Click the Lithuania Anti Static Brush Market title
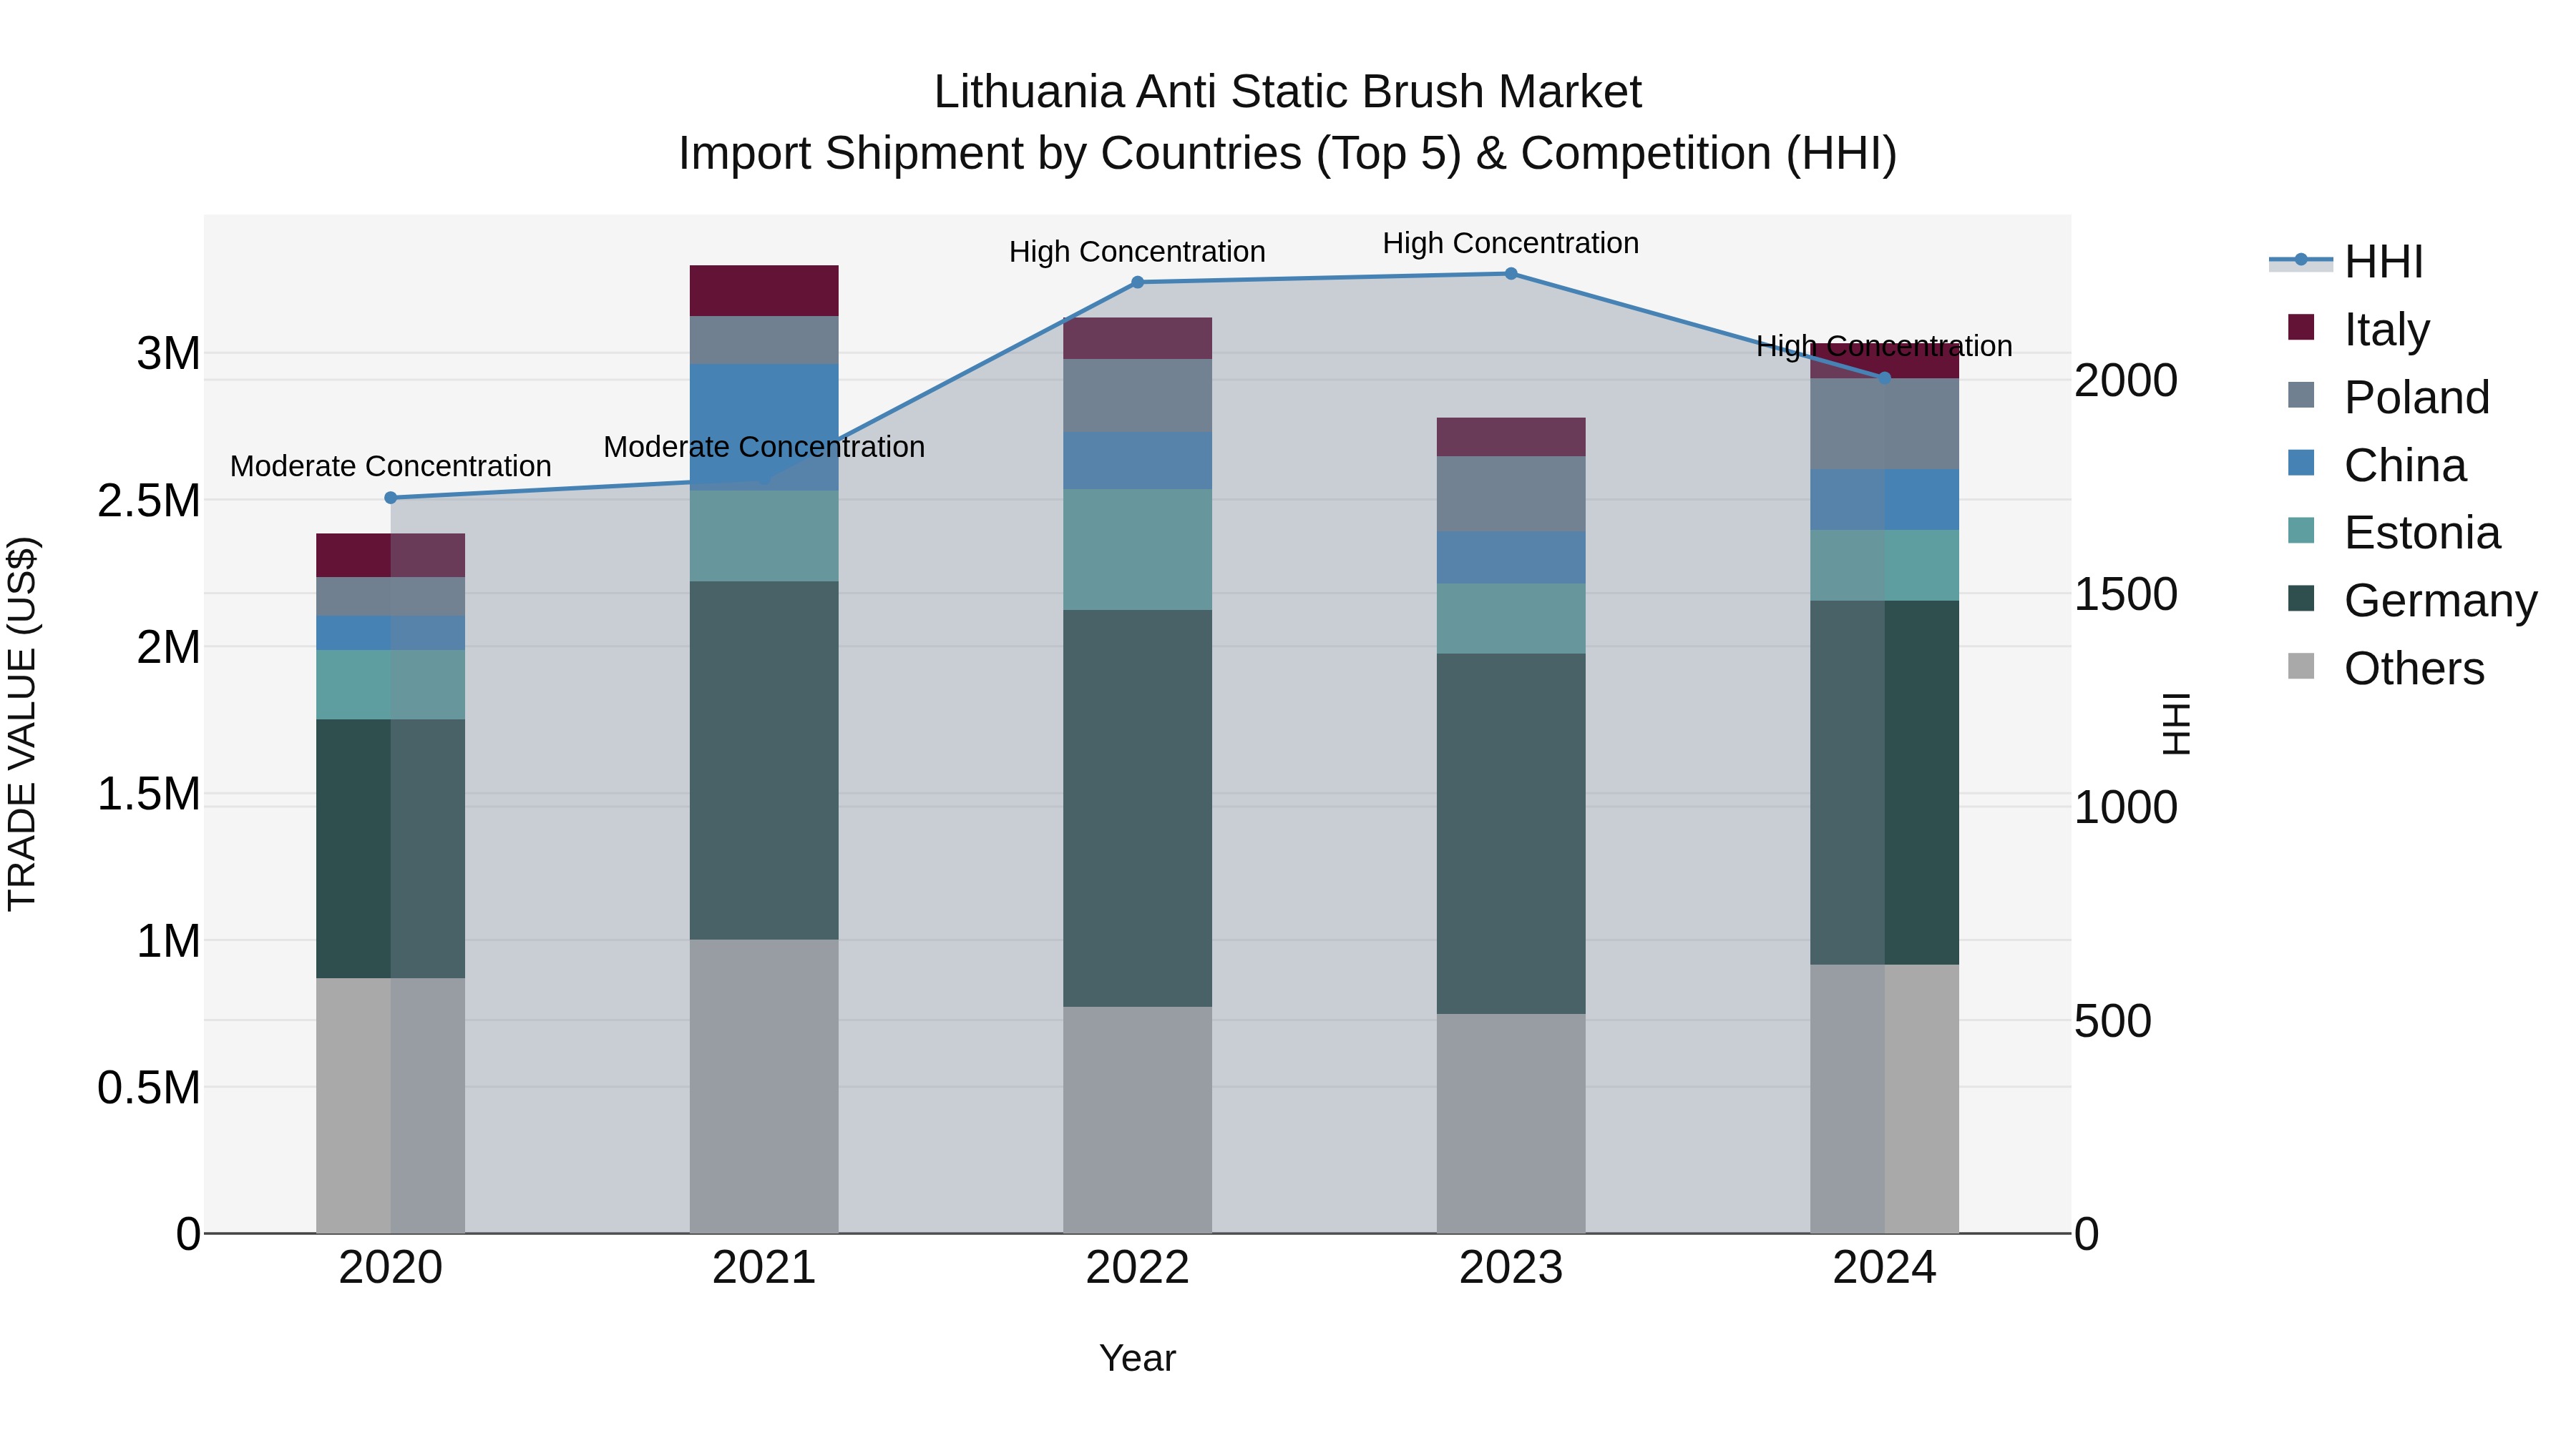The image size is (2576, 1448). point(1288,92)
